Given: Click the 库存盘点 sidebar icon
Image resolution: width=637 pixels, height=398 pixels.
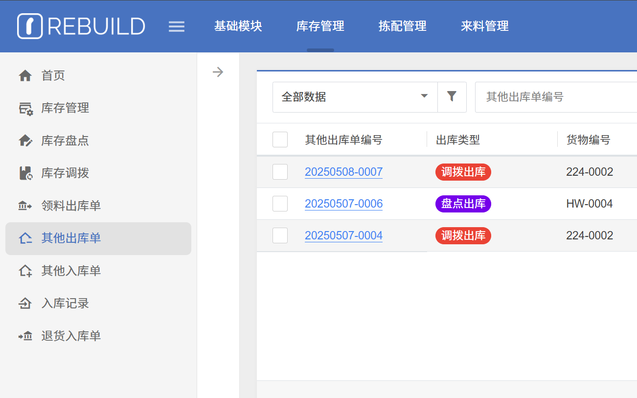Looking at the screenshot, I should [x=25, y=141].
